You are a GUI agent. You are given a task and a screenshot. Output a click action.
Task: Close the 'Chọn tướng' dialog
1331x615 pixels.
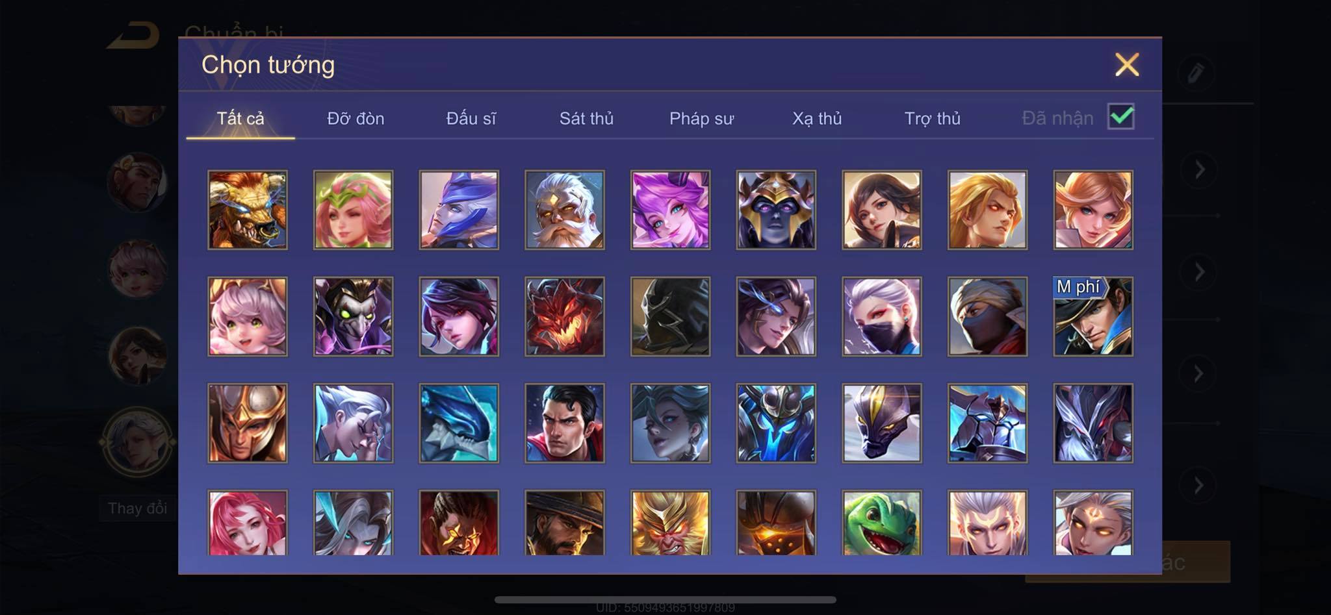[x=1127, y=64]
